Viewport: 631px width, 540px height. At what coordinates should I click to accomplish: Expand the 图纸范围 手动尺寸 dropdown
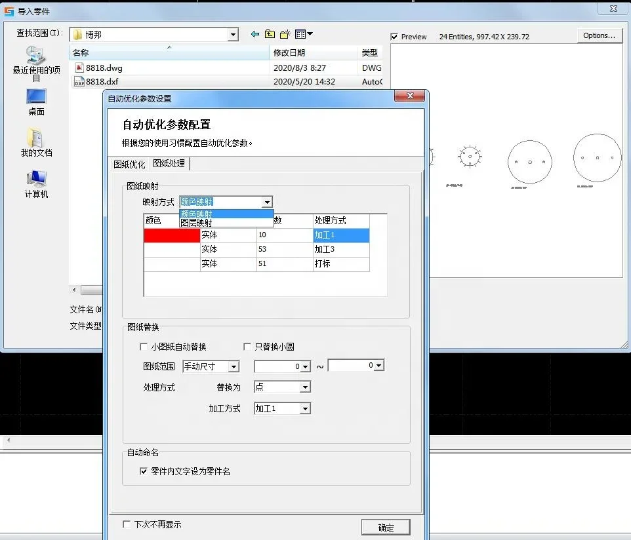[x=234, y=366]
